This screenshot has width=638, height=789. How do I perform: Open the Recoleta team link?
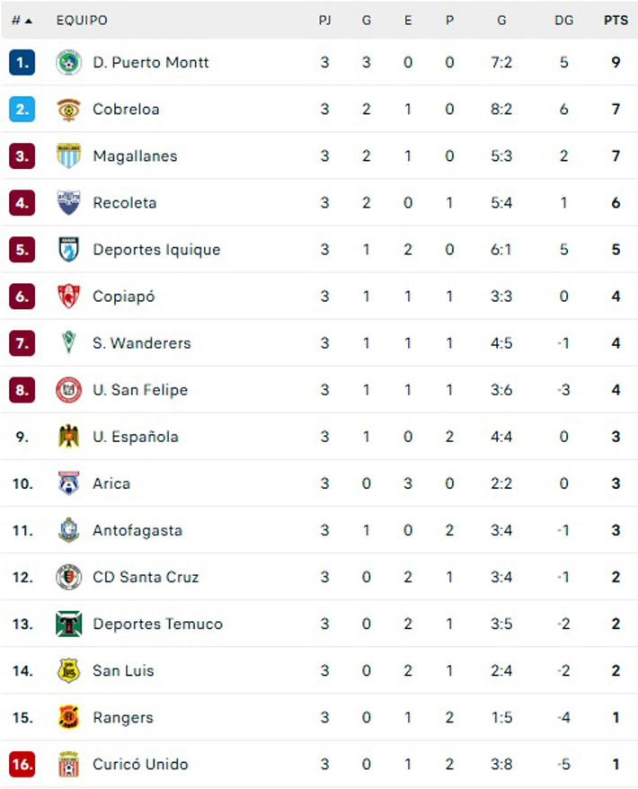click(125, 203)
